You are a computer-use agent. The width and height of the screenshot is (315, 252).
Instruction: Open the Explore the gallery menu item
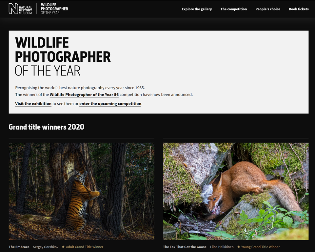(197, 9)
